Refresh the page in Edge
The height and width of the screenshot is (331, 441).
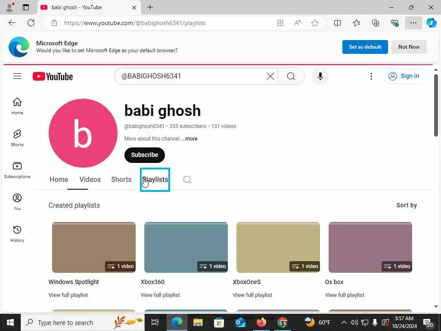coord(31,23)
